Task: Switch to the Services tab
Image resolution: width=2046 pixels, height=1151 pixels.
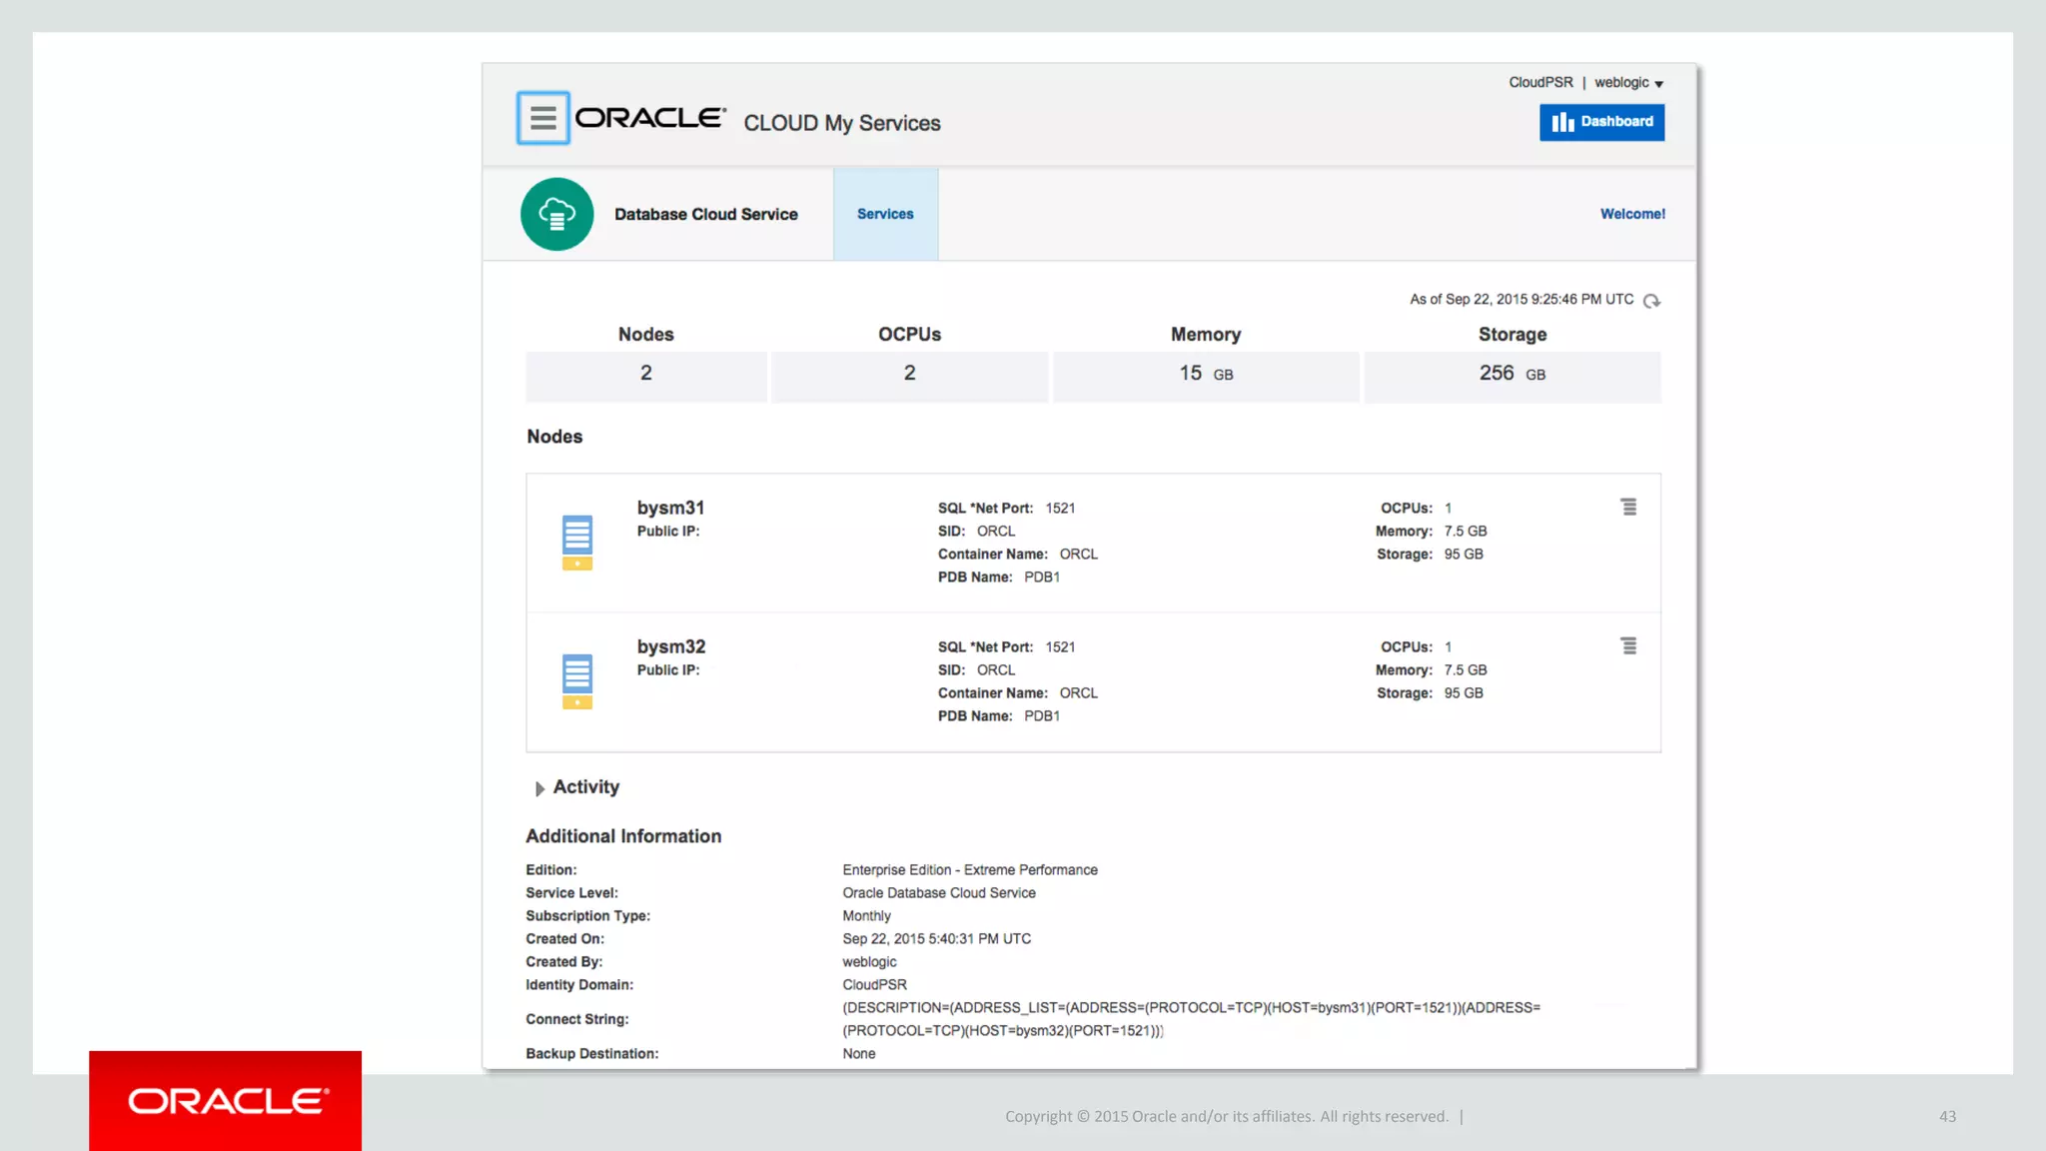Action: tap(885, 214)
